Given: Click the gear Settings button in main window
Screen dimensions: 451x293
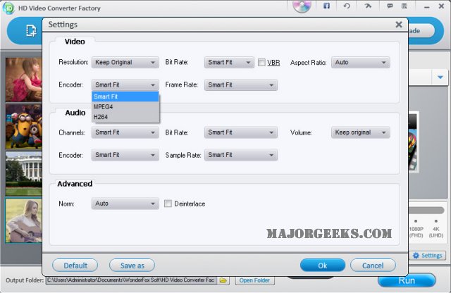Looking at the screenshot, I should [x=428, y=256].
